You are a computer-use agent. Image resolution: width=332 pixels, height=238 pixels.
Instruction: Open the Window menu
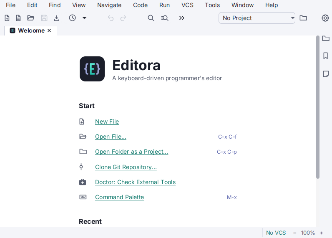[242, 5]
